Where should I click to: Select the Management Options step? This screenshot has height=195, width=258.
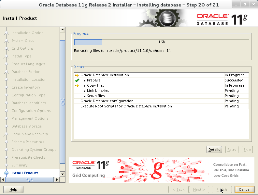point(30,118)
